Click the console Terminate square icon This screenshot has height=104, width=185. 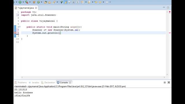[x=165, y=82]
